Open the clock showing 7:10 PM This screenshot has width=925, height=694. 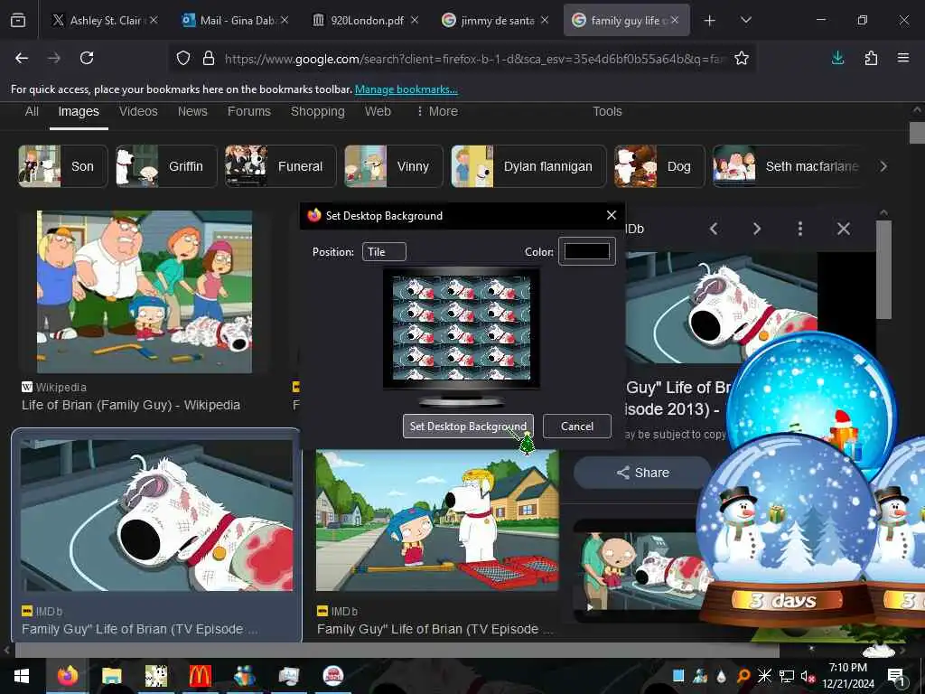(847, 676)
